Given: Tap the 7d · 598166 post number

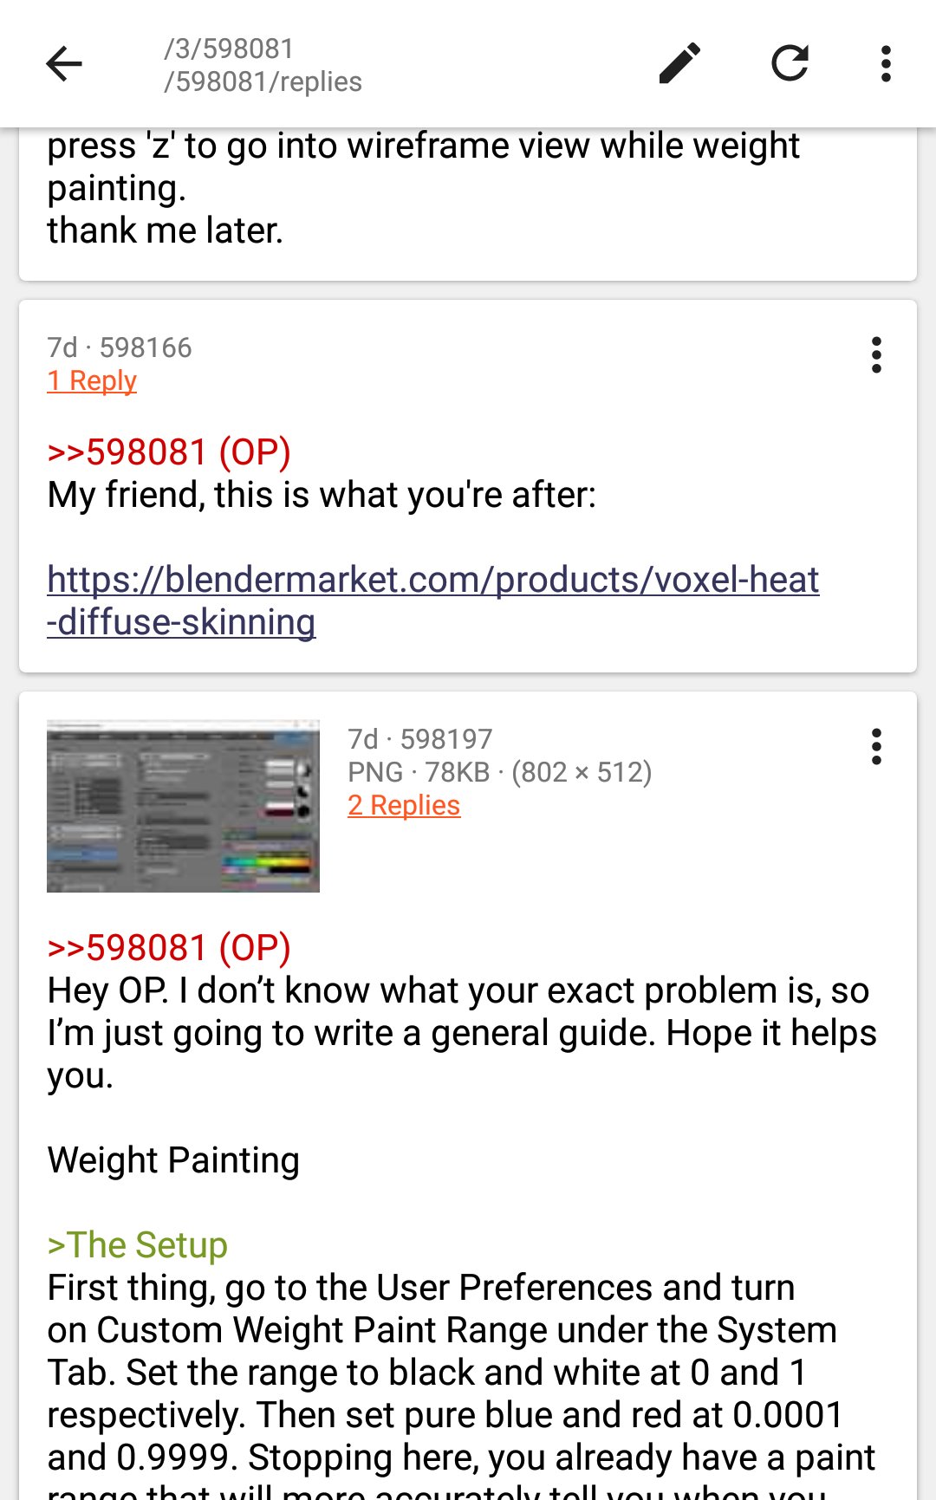Looking at the screenshot, I should (120, 347).
